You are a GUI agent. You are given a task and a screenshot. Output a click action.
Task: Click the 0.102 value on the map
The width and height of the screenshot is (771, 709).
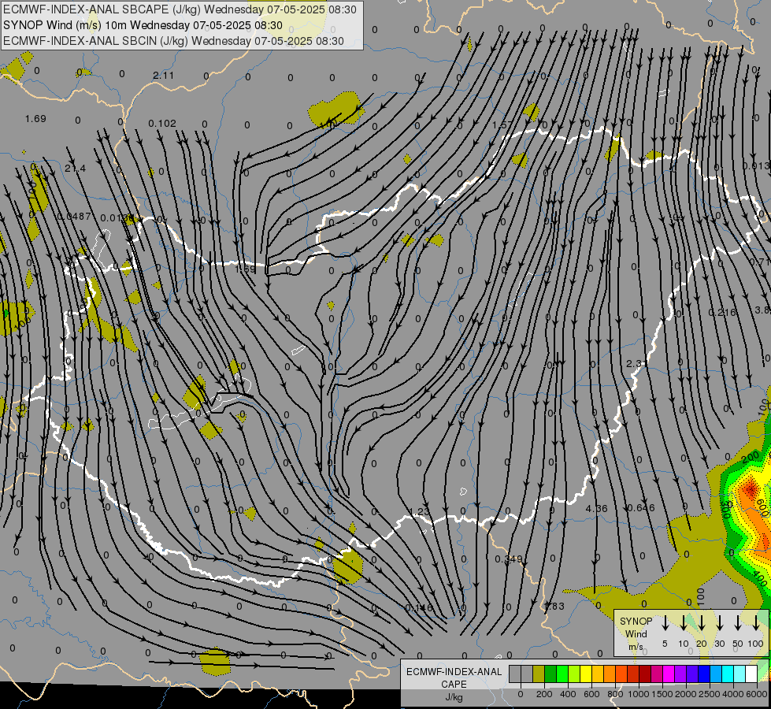pos(161,124)
